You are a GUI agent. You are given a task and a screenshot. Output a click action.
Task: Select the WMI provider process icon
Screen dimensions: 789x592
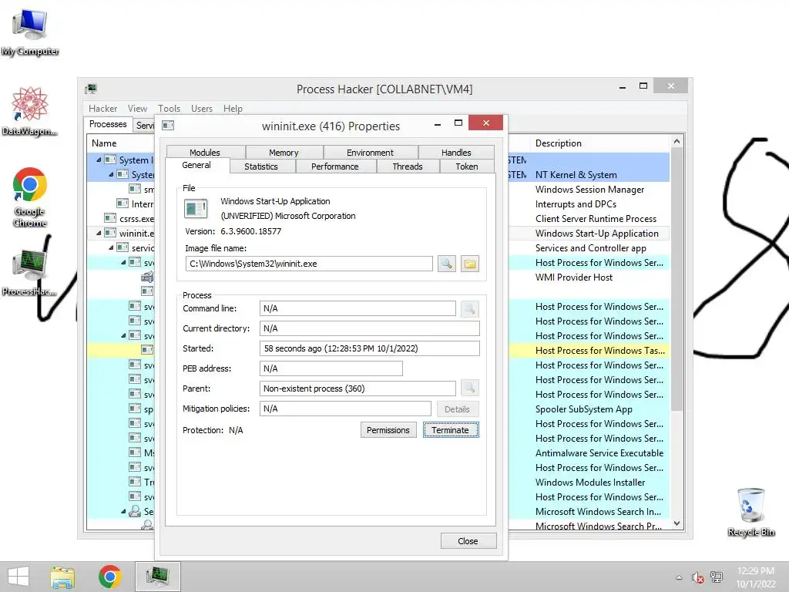[147, 277]
